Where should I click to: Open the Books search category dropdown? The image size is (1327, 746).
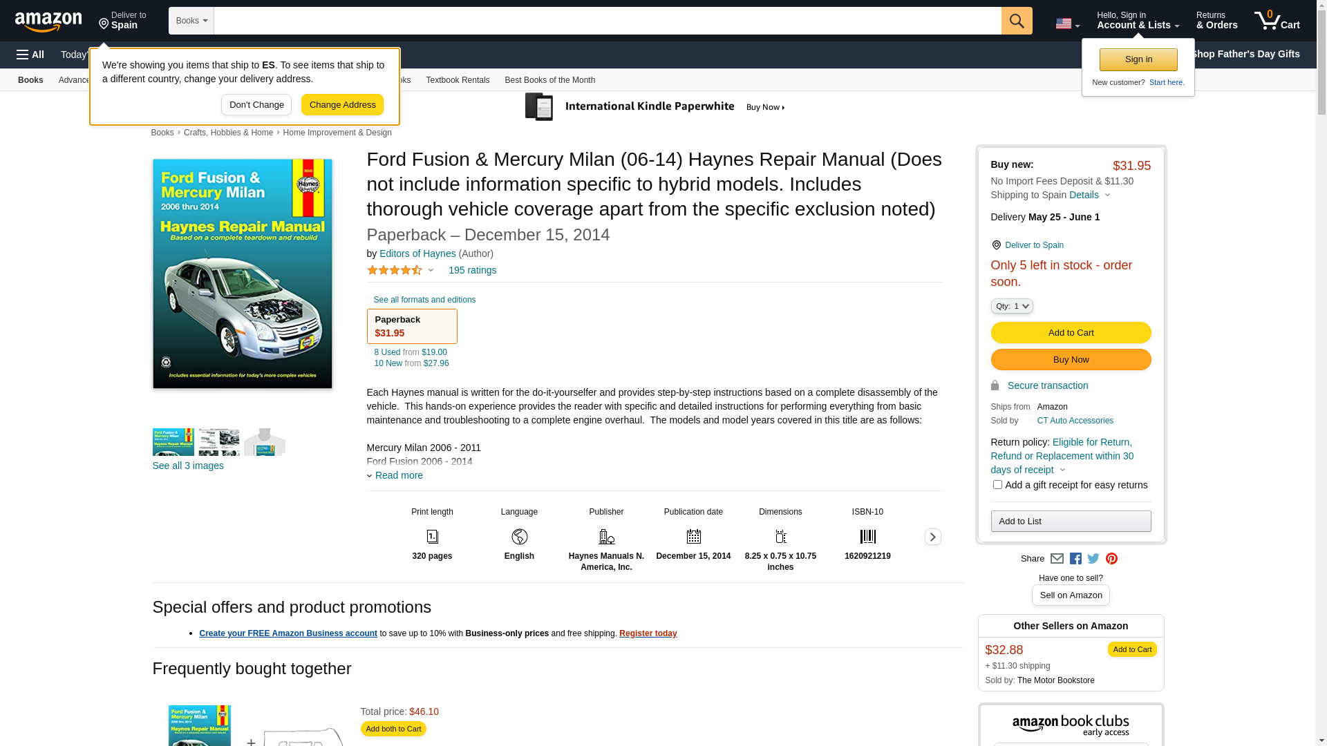click(191, 21)
